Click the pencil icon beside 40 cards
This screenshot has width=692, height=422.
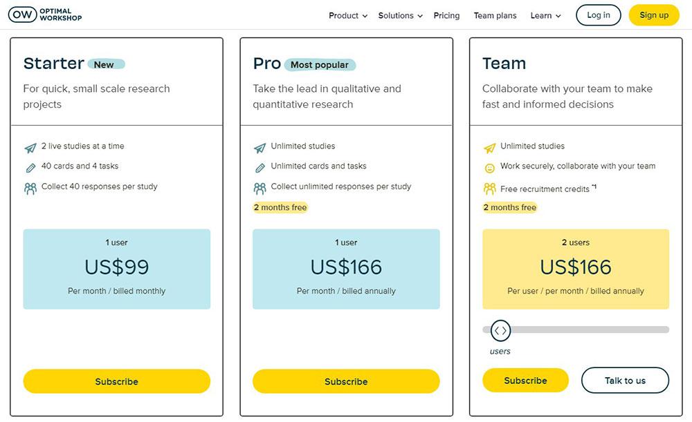pyautogui.click(x=30, y=167)
